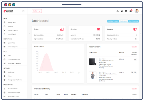Click the My Subscriptions icon
Image resolution: width=144 pixels, height=101 pixels.
(x=5, y=89)
